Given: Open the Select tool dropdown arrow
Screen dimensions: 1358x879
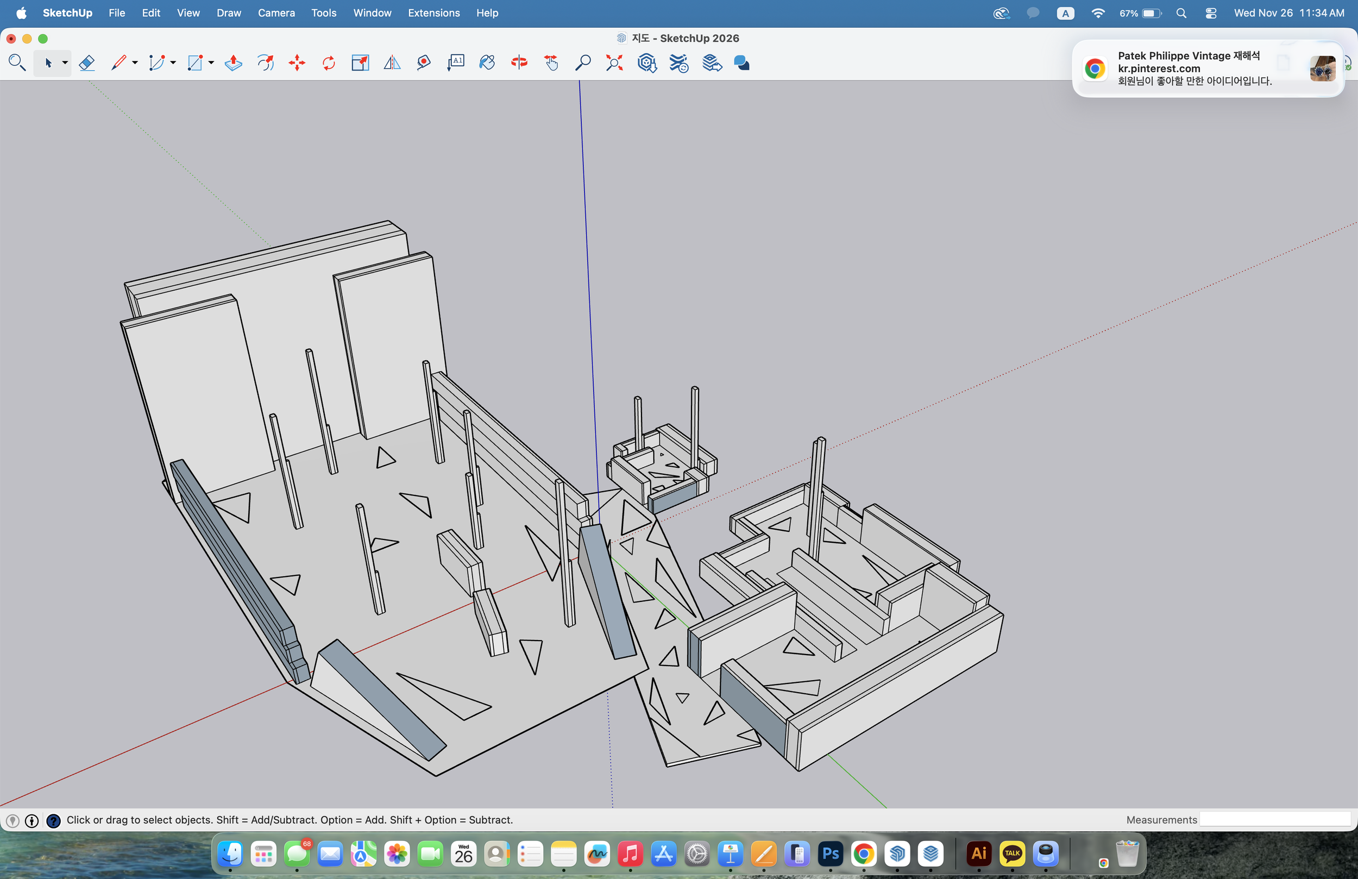Looking at the screenshot, I should [x=65, y=64].
